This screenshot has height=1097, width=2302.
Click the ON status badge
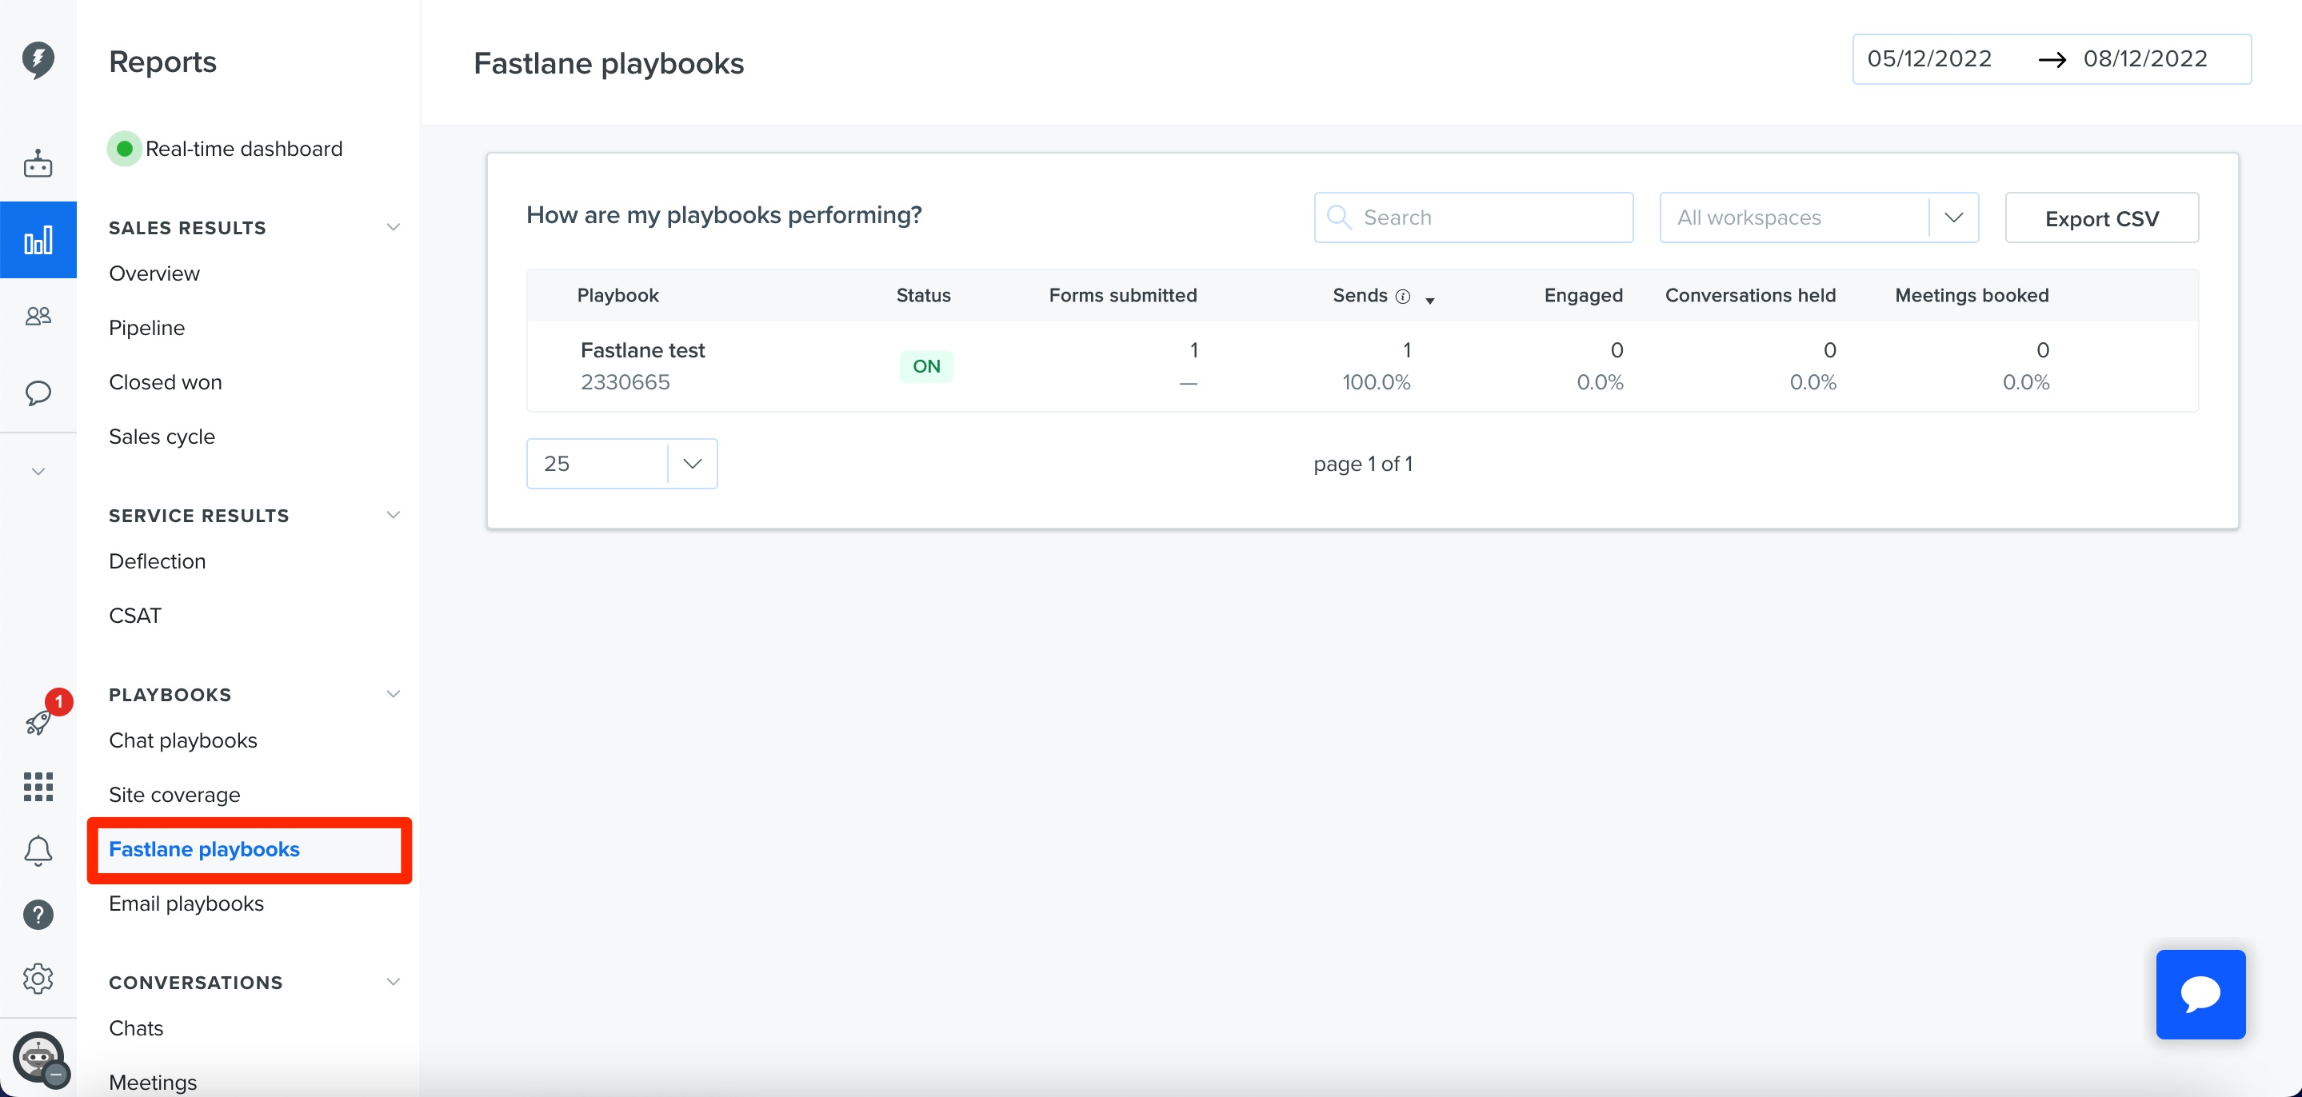point(925,366)
